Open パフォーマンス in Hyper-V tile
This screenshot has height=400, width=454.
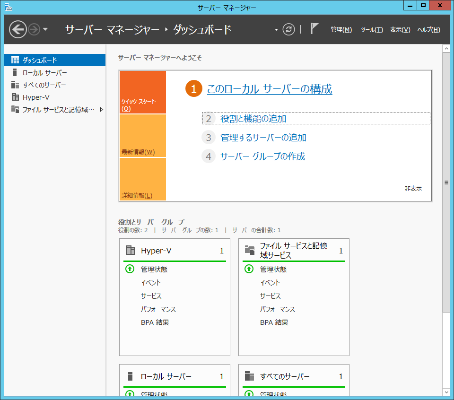[158, 309]
